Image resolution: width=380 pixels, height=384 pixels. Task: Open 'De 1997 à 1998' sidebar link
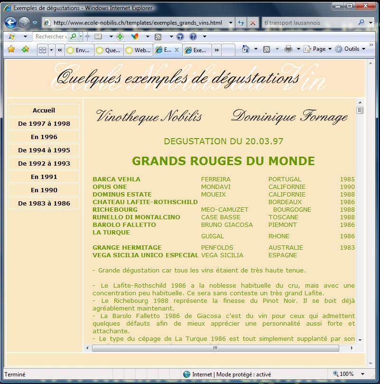click(x=44, y=123)
